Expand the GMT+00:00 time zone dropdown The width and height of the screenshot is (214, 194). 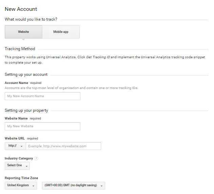coord(73,186)
